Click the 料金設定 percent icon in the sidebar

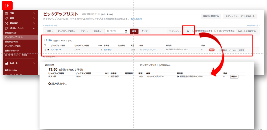[x=6, y=23]
